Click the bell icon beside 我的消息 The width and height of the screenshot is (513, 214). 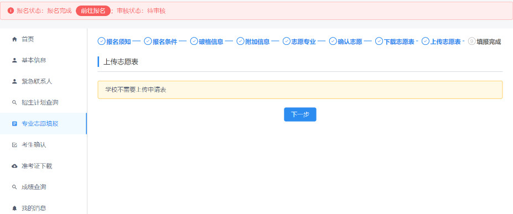(x=14, y=208)
